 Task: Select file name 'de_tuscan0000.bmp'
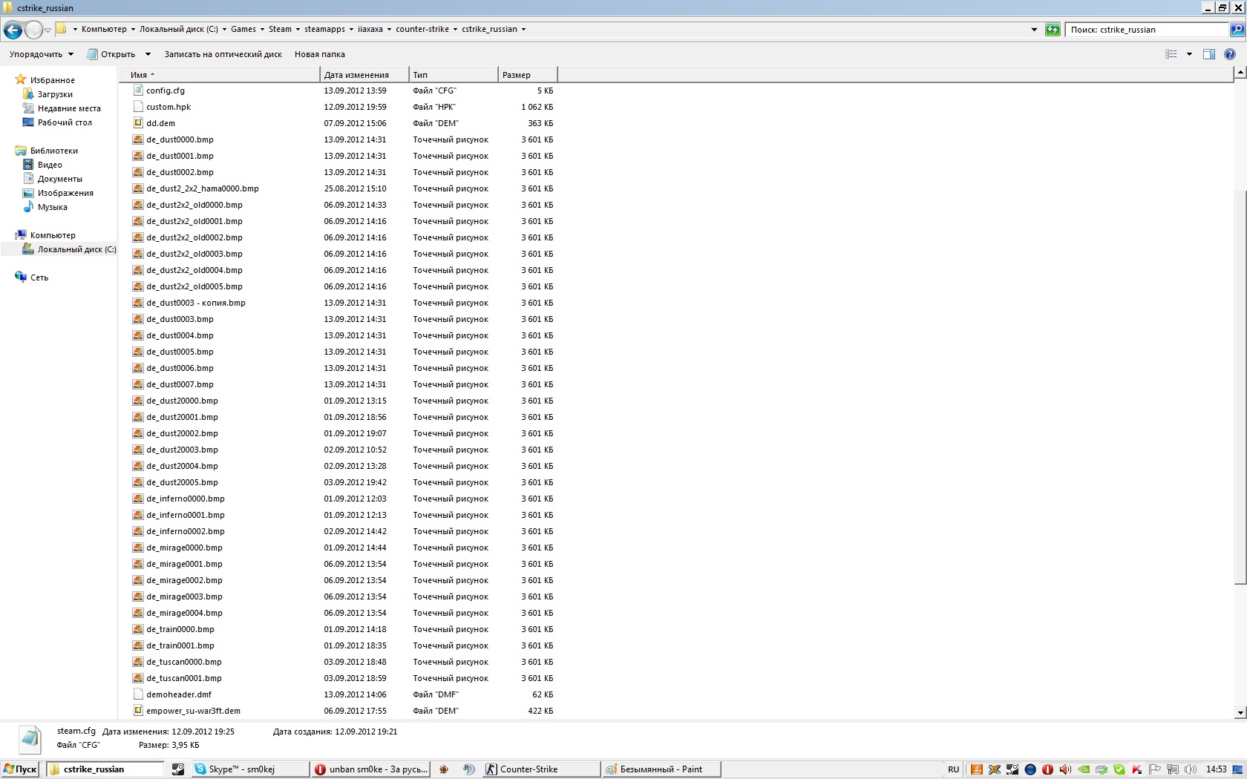(x=184, y=662)
